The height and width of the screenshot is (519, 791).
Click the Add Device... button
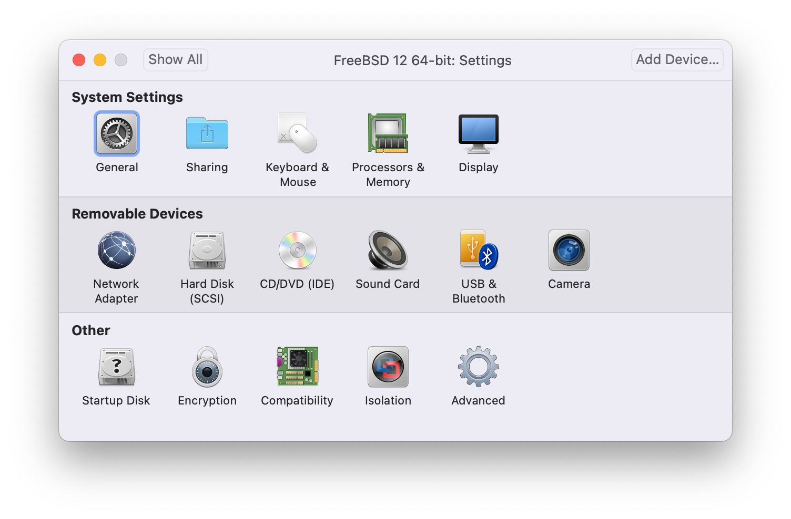coord(677,59)
